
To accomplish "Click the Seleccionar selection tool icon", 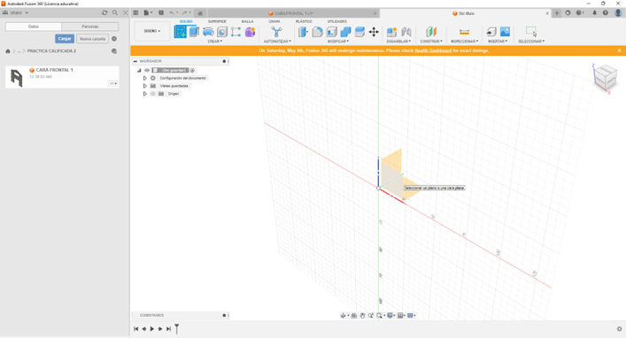I will [531, 32].
